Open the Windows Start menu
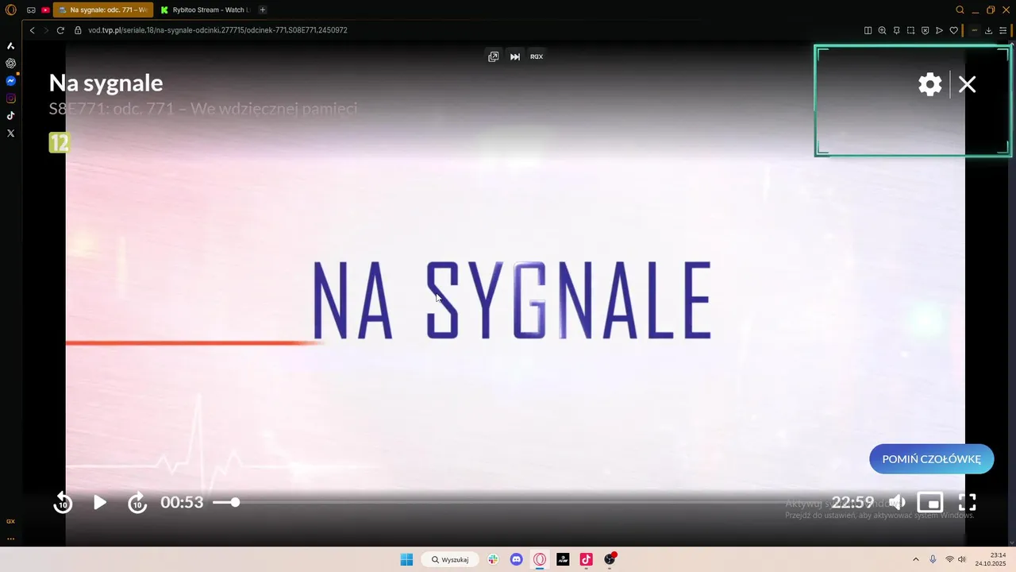Viewport: 1016px width, 572px height. 406,559
